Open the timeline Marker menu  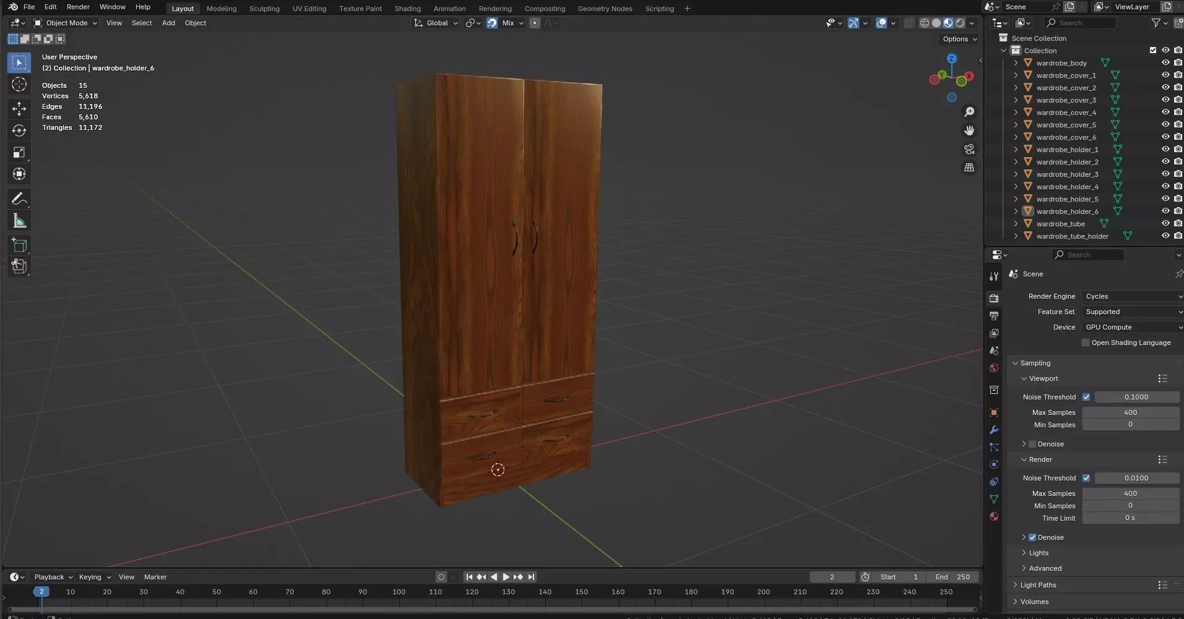[155, 577]
